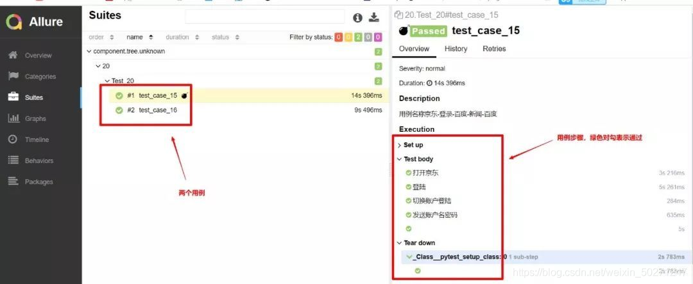Go to Packages in sidebar menu
Screen dimensions: 693x284
(39, 182)
